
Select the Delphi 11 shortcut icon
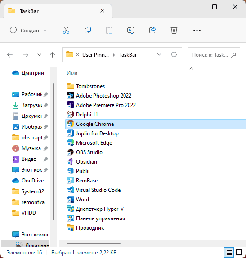pos(71,114)
